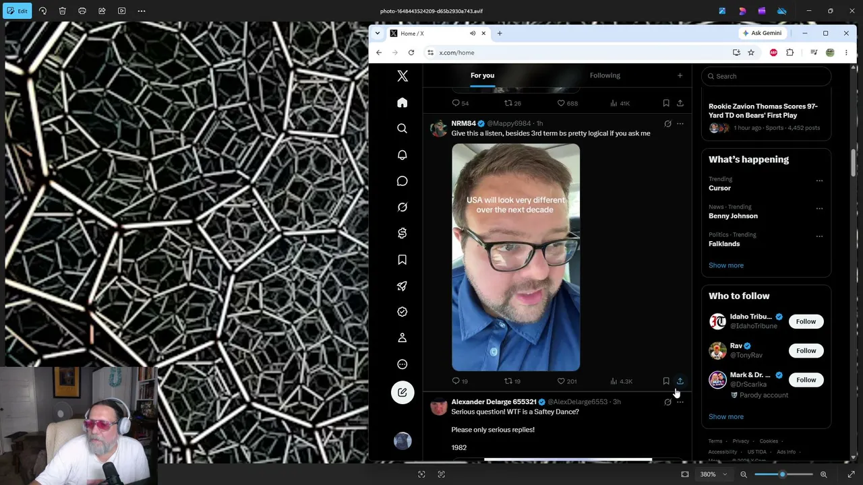Image resolution: width=863 pixels, height=485 pixels.
Task: Click the X Search field
Action: tap(766, 76)
